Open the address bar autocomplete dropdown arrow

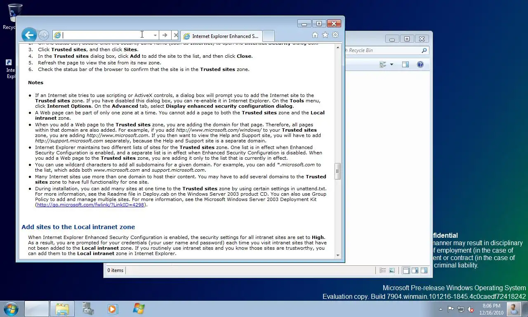(x=155, y=35)
